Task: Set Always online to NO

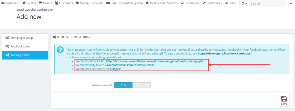Action: click(x=141, y=85)
